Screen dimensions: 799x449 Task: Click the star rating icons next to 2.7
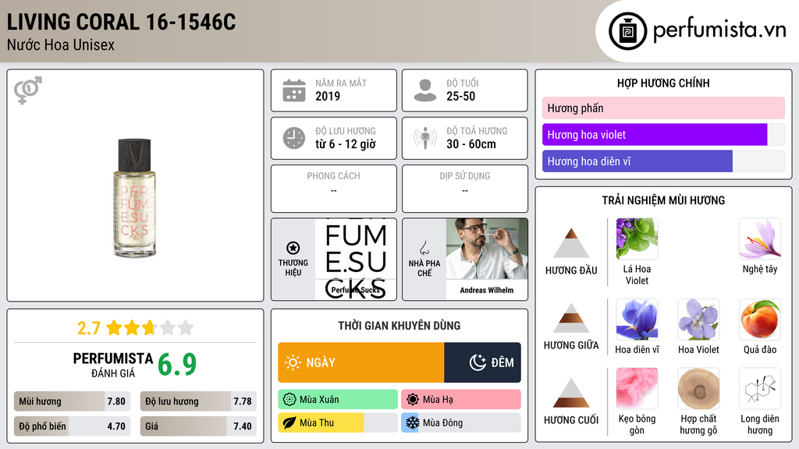(x=150, y=327)
